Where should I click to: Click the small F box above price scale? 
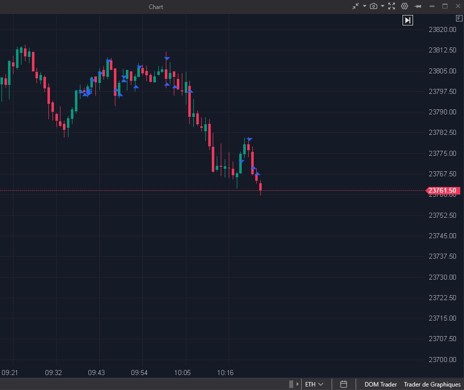point(459,18)
